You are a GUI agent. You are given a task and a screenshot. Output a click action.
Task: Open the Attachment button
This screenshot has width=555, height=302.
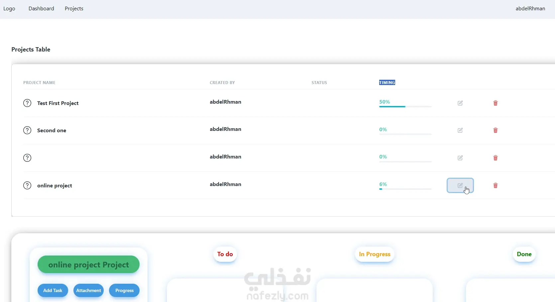coord(89,290)
